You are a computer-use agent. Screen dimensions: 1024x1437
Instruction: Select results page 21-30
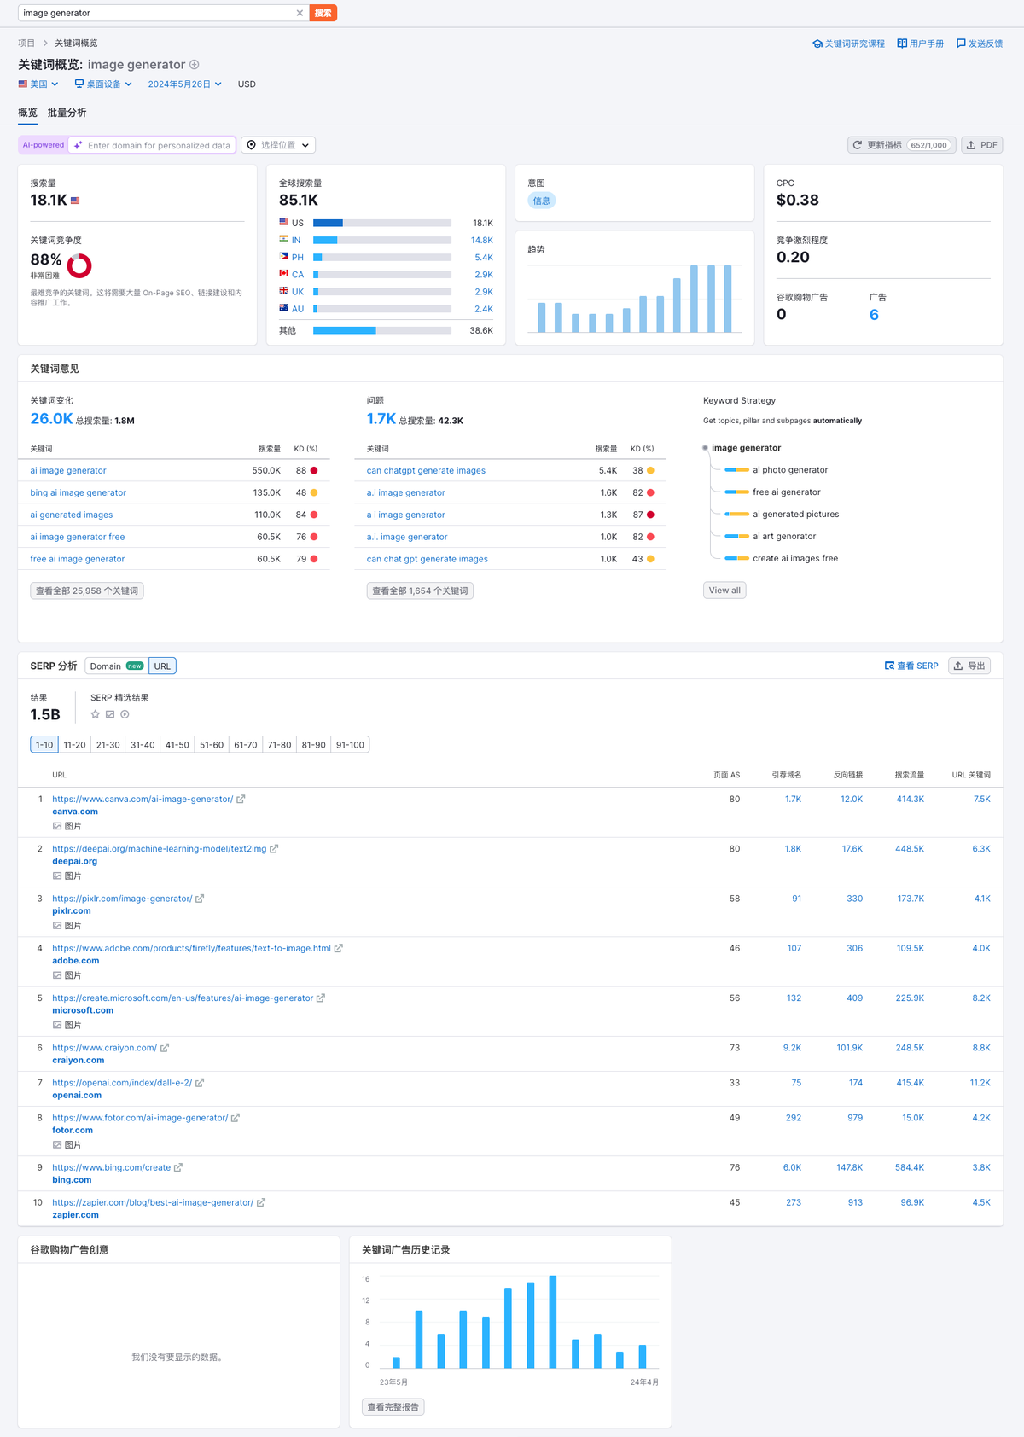(x=108, y=745)
